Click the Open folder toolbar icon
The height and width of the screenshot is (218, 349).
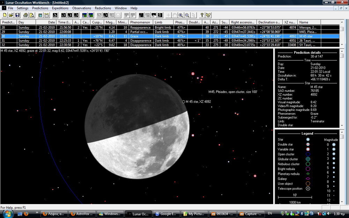11,15
